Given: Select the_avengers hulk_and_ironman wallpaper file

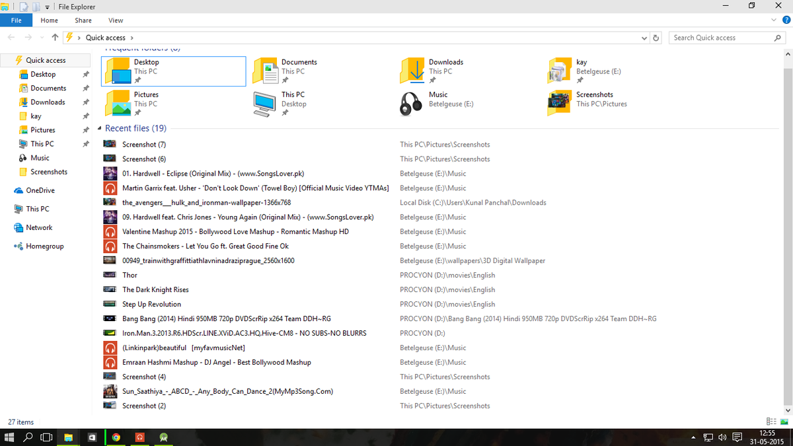Looking at the screenshot, I should [206, 202].
